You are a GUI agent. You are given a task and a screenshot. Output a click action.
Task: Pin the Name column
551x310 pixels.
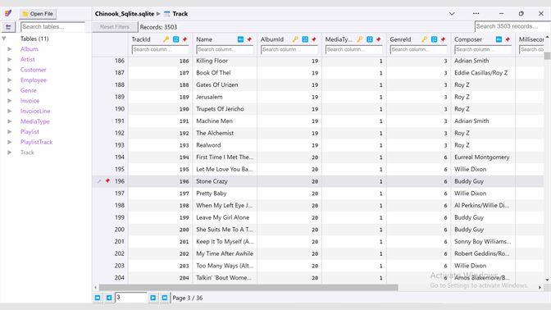tap(249, 39)
